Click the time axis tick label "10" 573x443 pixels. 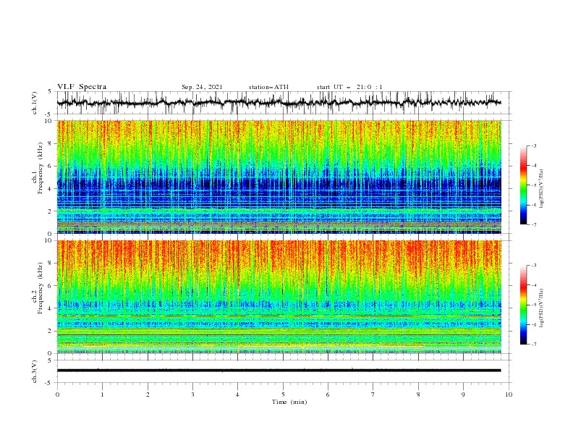pos(509,395)
